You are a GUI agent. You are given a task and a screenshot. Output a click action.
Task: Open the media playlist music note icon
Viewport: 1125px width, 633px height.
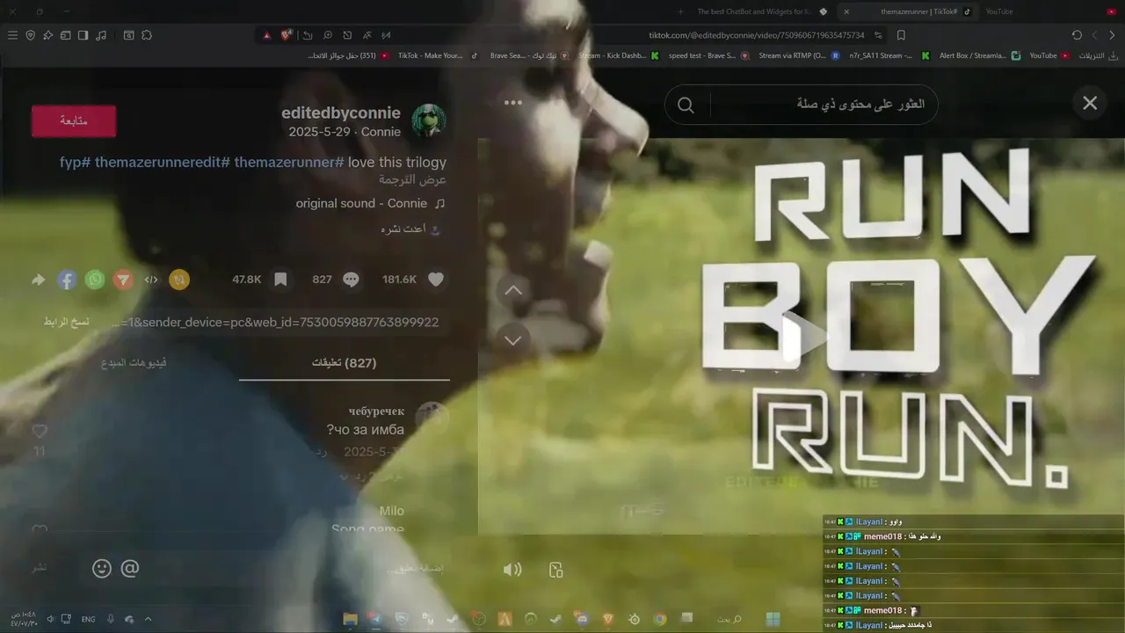pos(101,35)
